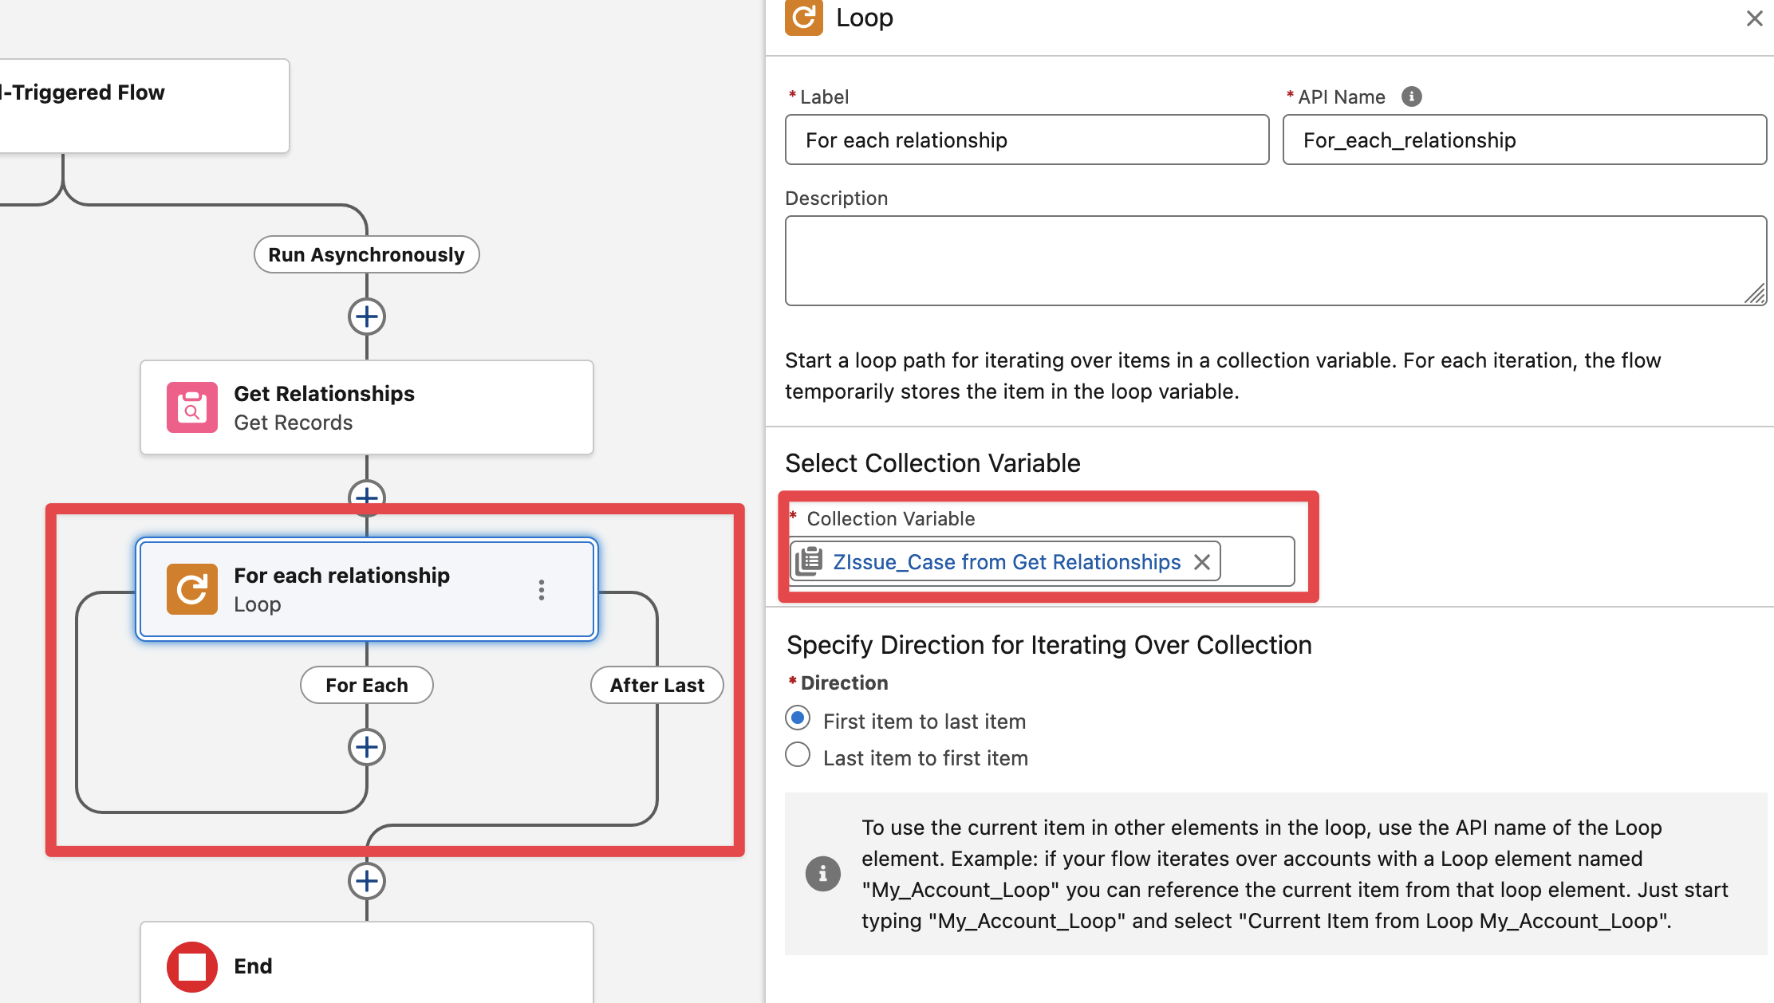The height and width of the screenshot is (1003, 1774).
Task: Remove the ZIssue_Case collection variable pill
Action: (1202, 562)
